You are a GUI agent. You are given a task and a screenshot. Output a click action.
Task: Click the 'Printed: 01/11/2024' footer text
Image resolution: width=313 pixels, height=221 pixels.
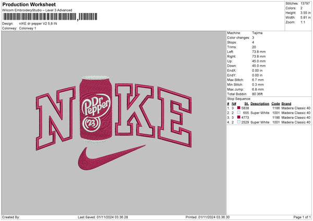tap(208, 217)
